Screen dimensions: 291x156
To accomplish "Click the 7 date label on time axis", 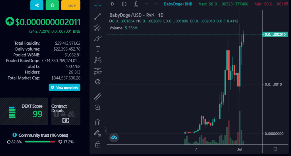I will point(196,149).
